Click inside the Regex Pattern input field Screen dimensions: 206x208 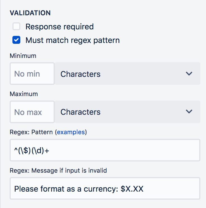[105, 150]
